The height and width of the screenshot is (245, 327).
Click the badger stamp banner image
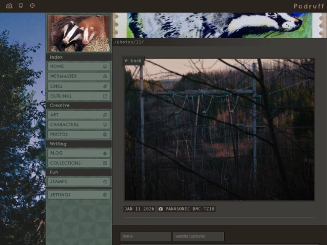(220, 25)
